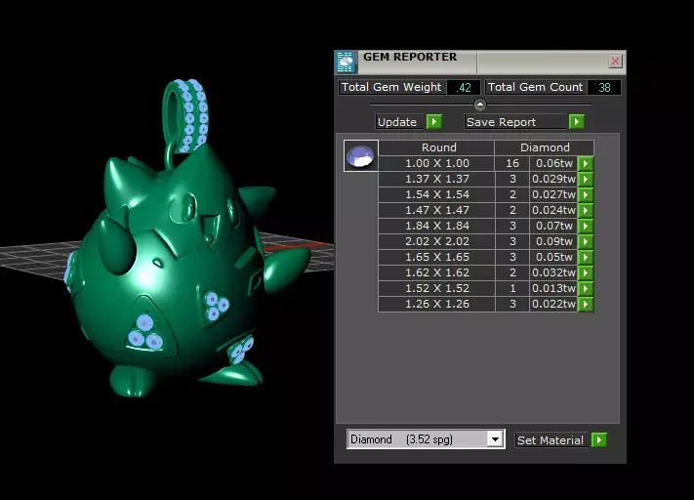Click the green arrow for 1.47 X 1.47 row
694x500 pixels.
586,210
